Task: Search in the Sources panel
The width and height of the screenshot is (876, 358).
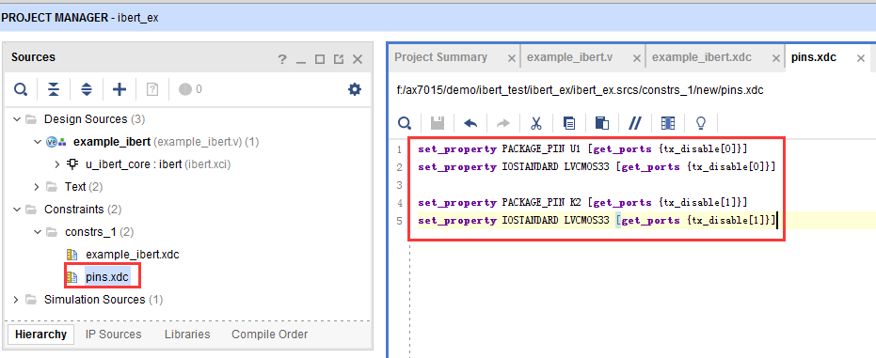Action: [x=21, y=89]
